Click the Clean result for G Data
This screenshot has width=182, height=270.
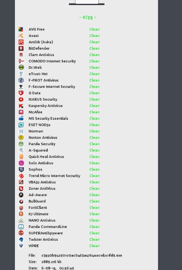tap(94, 93)
